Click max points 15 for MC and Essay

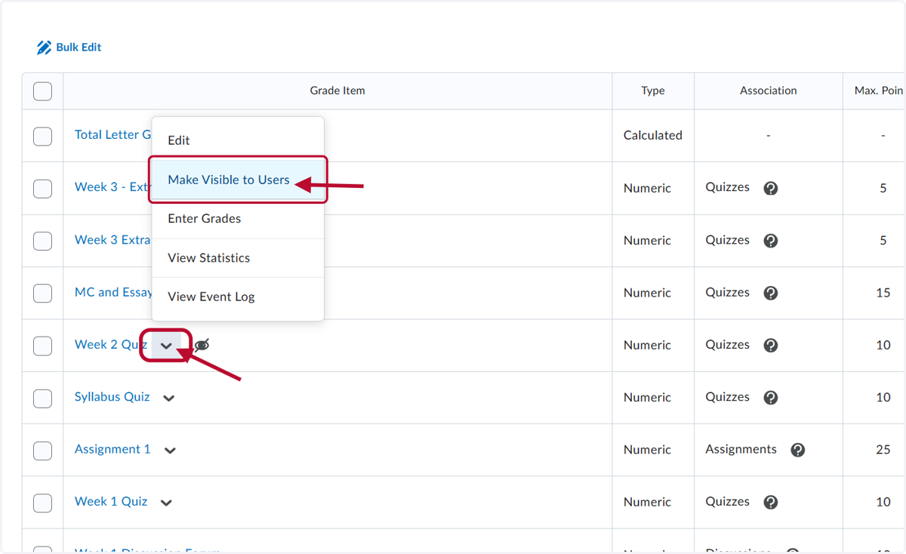click(x=883, y=293)
